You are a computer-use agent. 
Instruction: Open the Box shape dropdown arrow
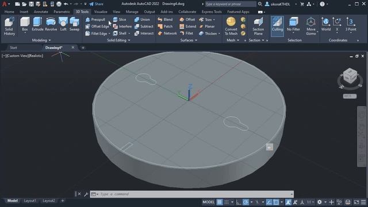coord(25,33)
